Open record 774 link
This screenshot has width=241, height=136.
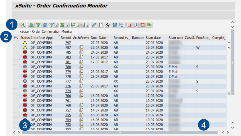68,91
